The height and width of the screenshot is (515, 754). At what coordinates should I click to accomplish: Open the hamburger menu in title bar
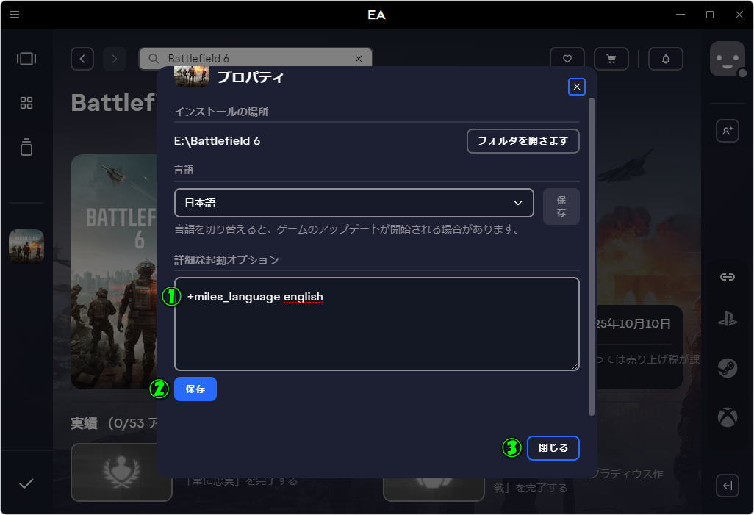(x=15, y=15)
